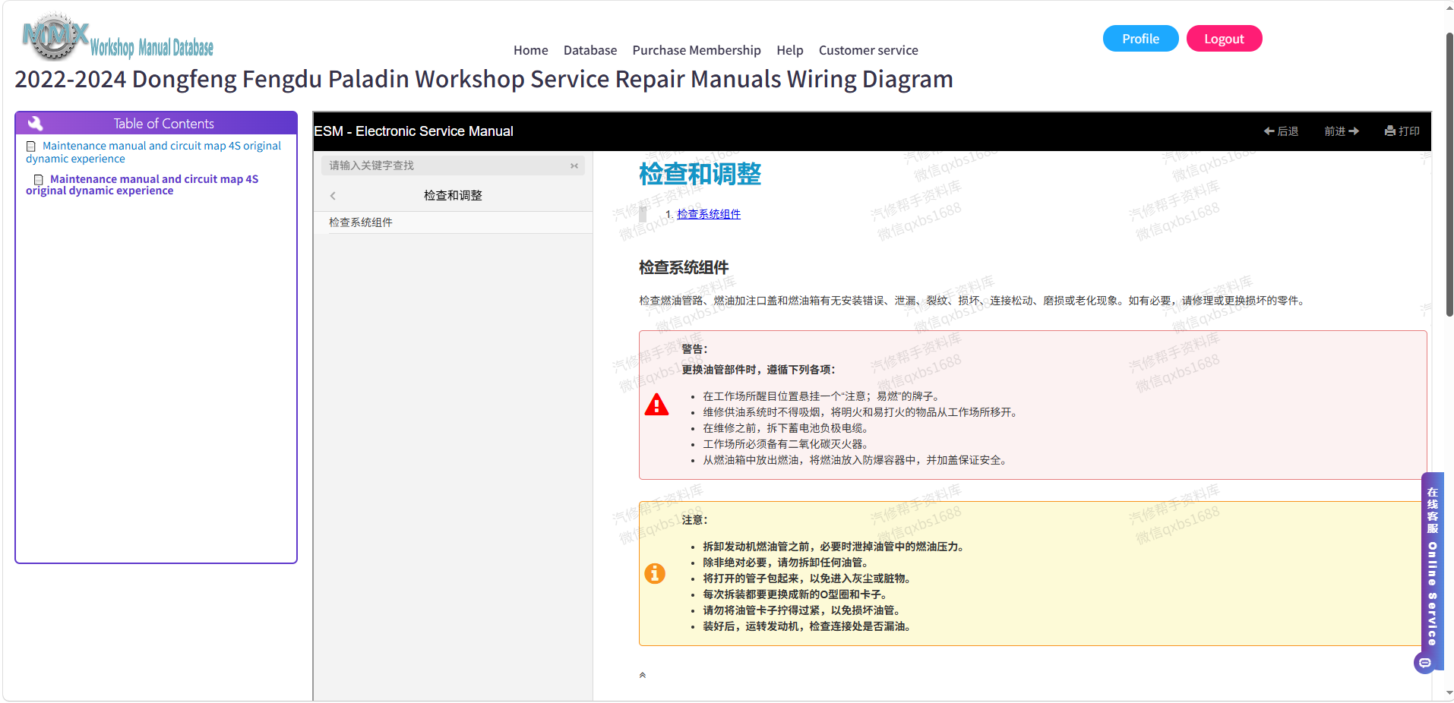The width and height of the screenshot is (1454, 703).
Task: Click the text 更换油管部件时，遵循下列各项:
Action: (x=758, y=370)
